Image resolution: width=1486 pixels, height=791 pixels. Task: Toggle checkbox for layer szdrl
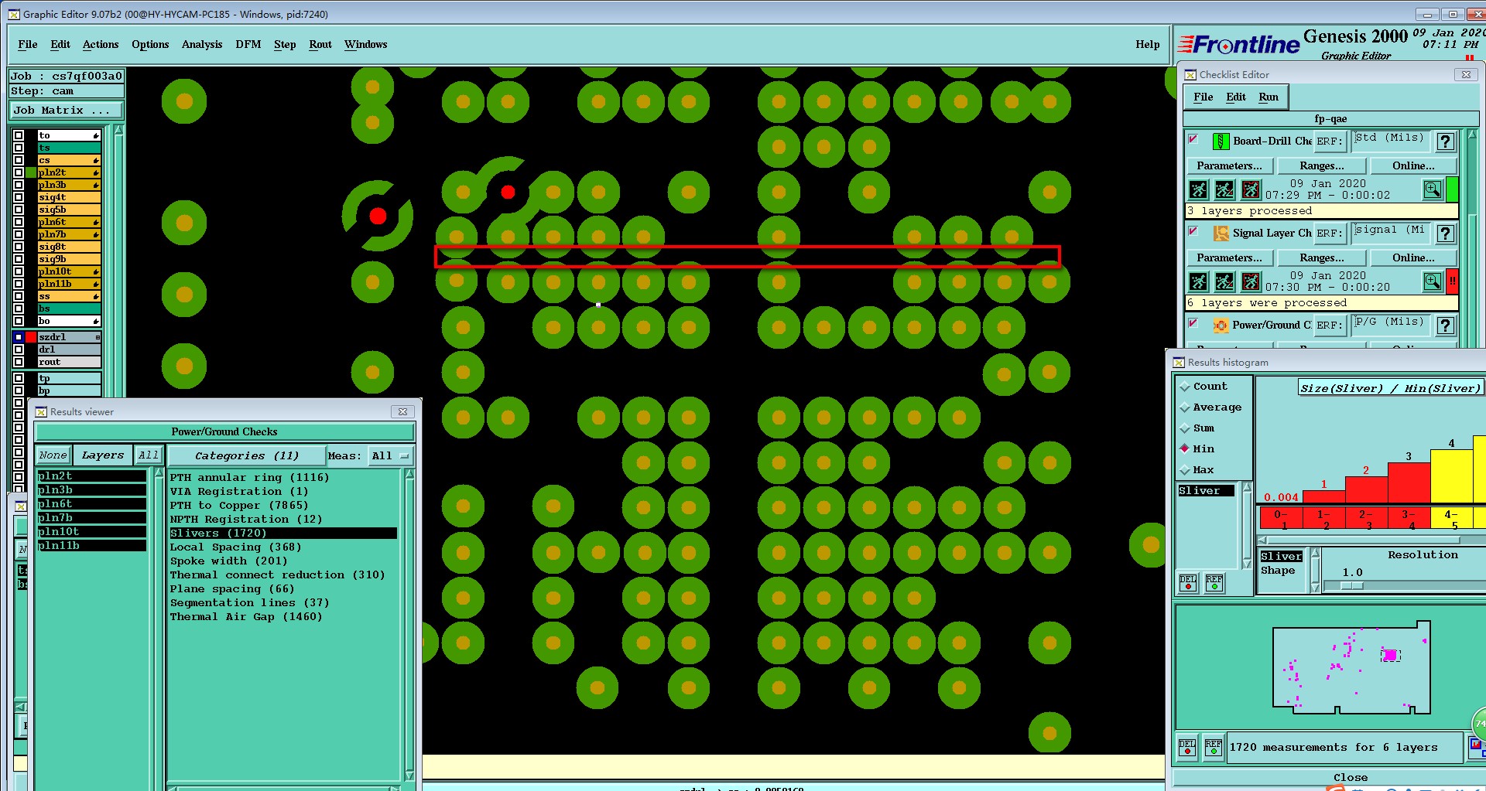(x=19, y=337)
